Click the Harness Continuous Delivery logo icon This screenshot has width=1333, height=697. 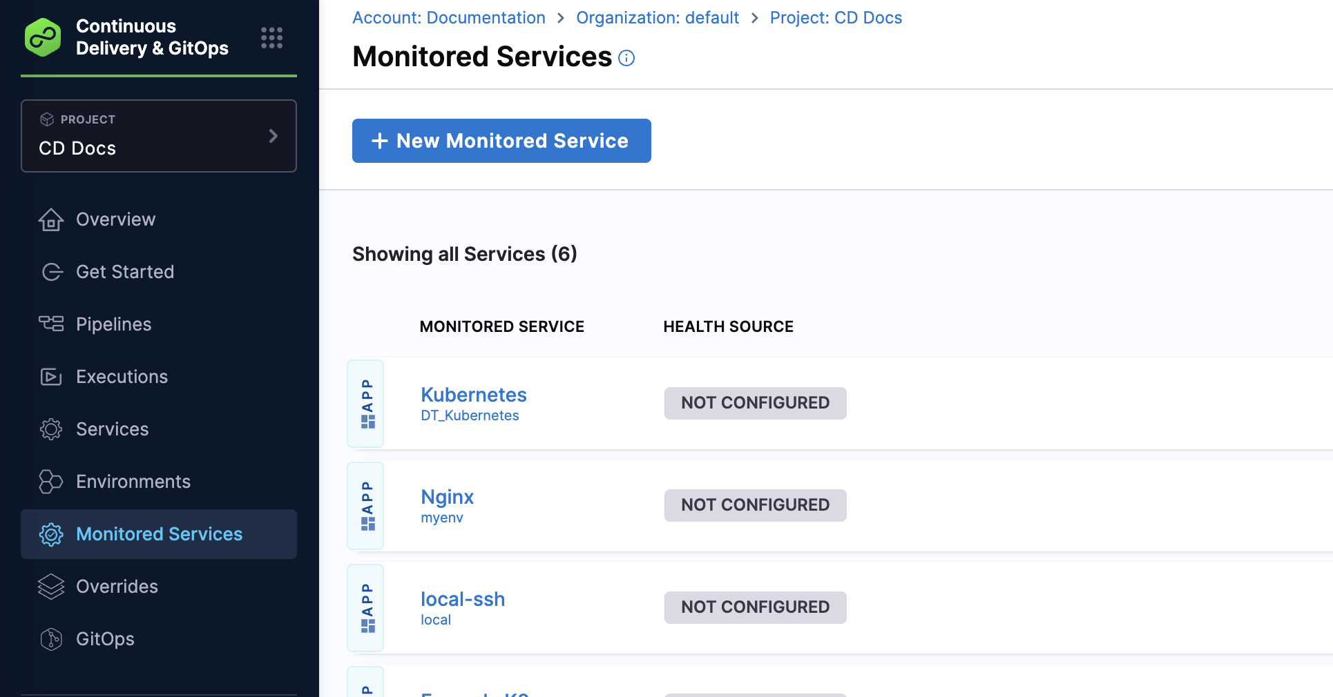click(x=43, y=37)
